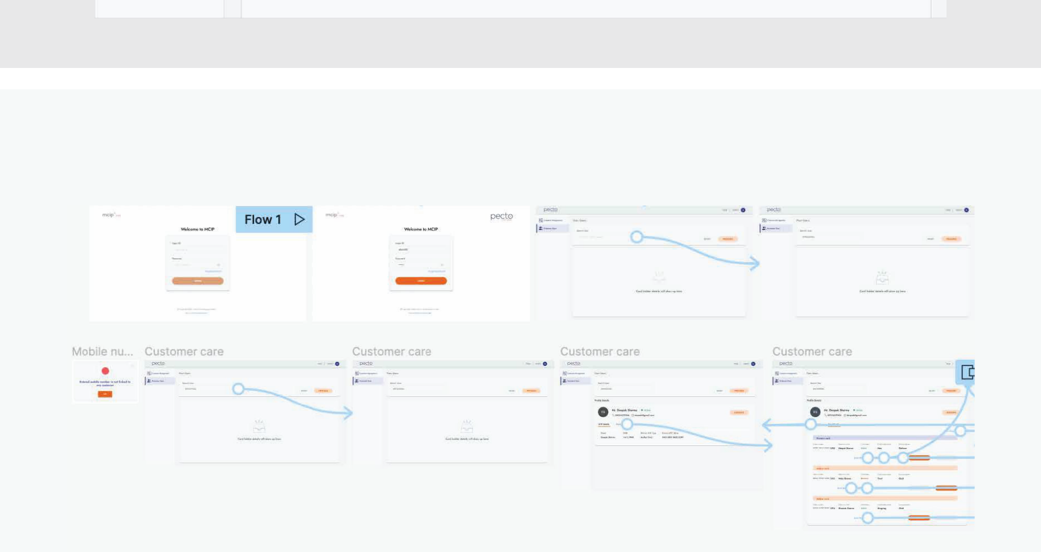Screen dimensions: 1041x552
Task: Select the login frame showing the pecto logo
Action: tap(421, 263)
